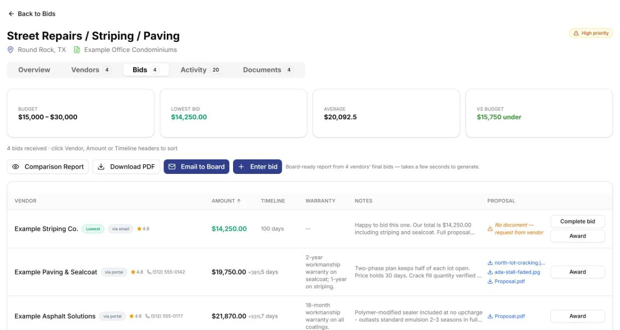Open Proposal.pdf for Example Asphalt Solutions
This screenshot has width=620, height=330.
pos(510,317)
